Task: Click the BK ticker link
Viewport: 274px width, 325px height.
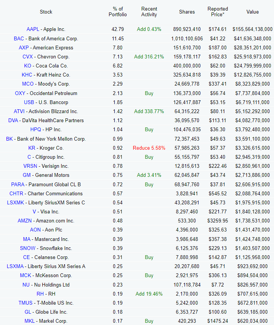Action: (x=9, y=139)
